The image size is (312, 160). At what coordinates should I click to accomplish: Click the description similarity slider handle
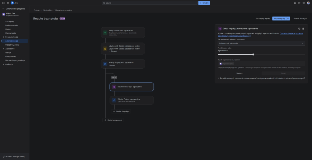pyautogui.click(x=253, y=54)
